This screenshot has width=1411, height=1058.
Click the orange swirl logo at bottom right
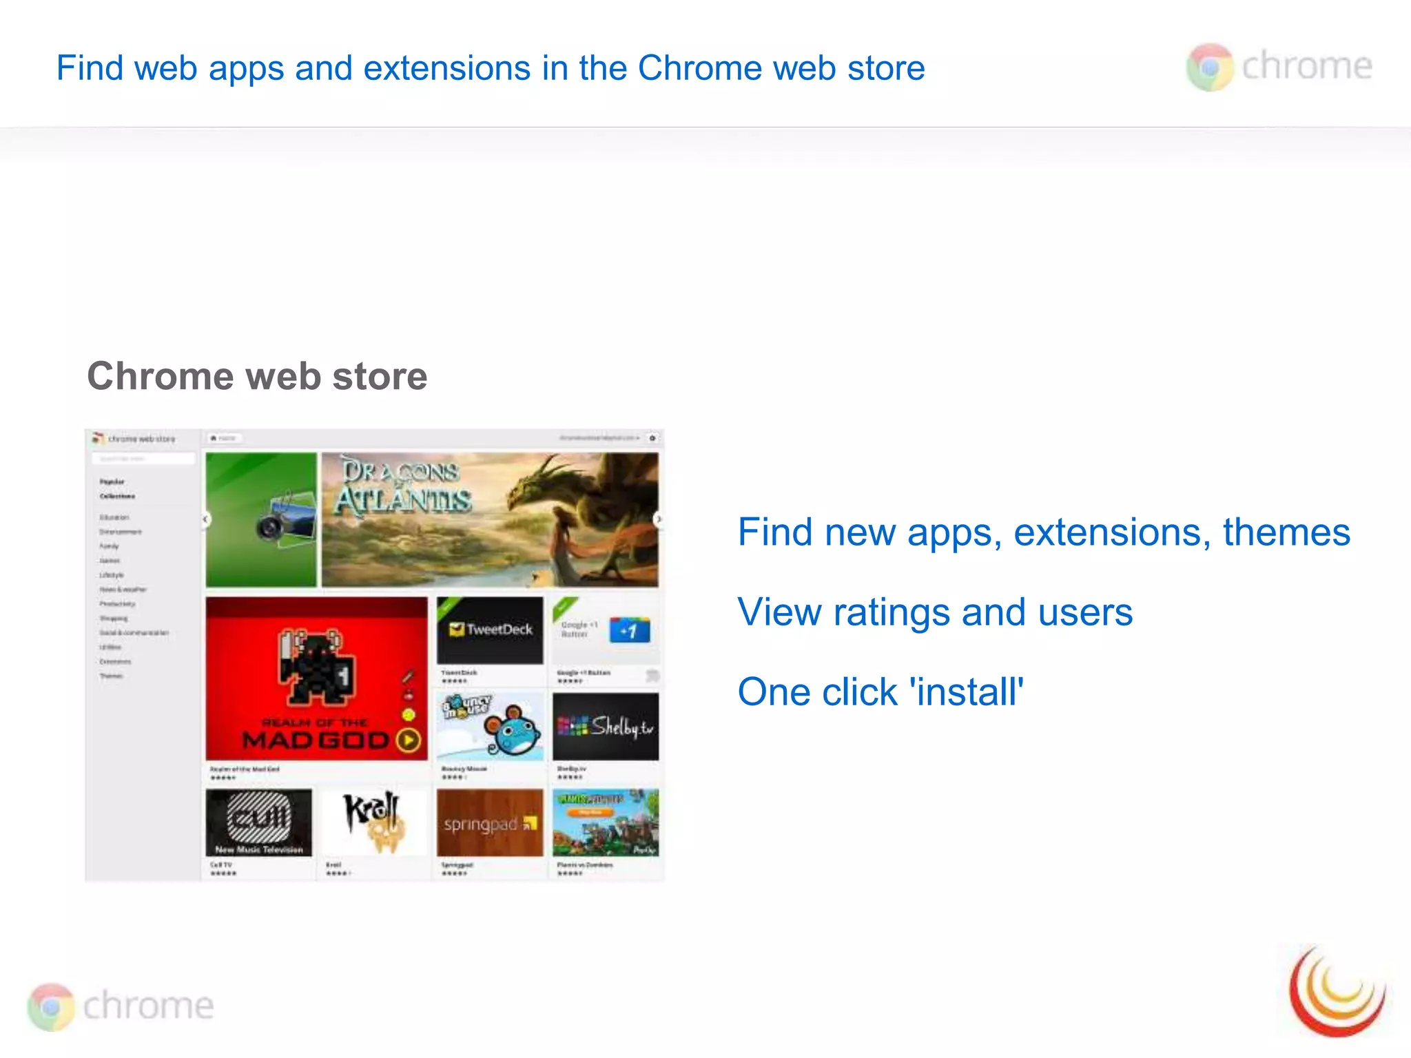tap(1337, 992)
